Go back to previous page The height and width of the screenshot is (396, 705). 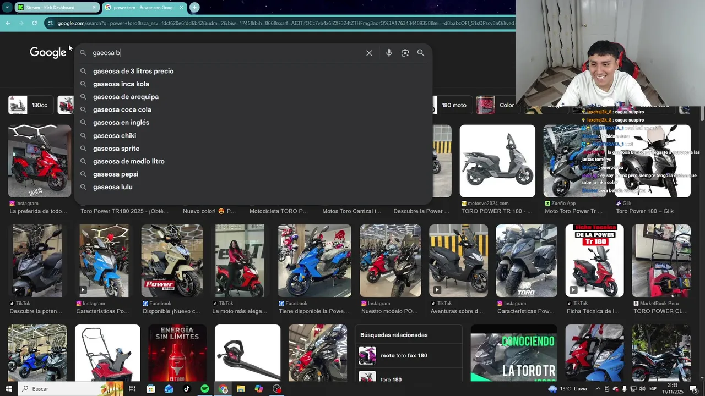8,23
